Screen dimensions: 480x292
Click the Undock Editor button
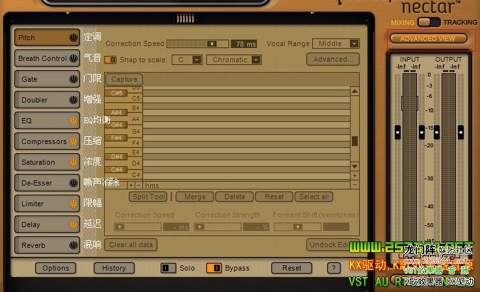333,245
